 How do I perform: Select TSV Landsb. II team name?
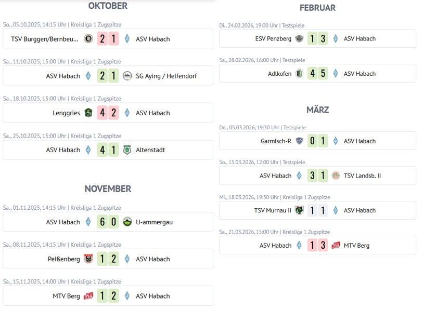[x=362, y=176]
